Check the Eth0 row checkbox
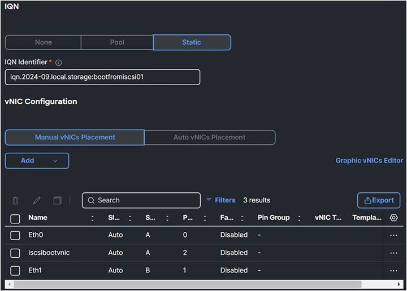Viewport: 407px width, 291px height. click(x=15, y=235)
